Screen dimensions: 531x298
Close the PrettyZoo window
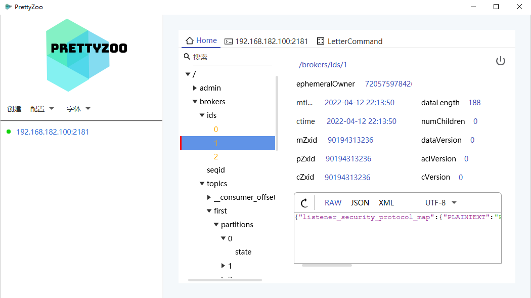(x=519, y=7)
